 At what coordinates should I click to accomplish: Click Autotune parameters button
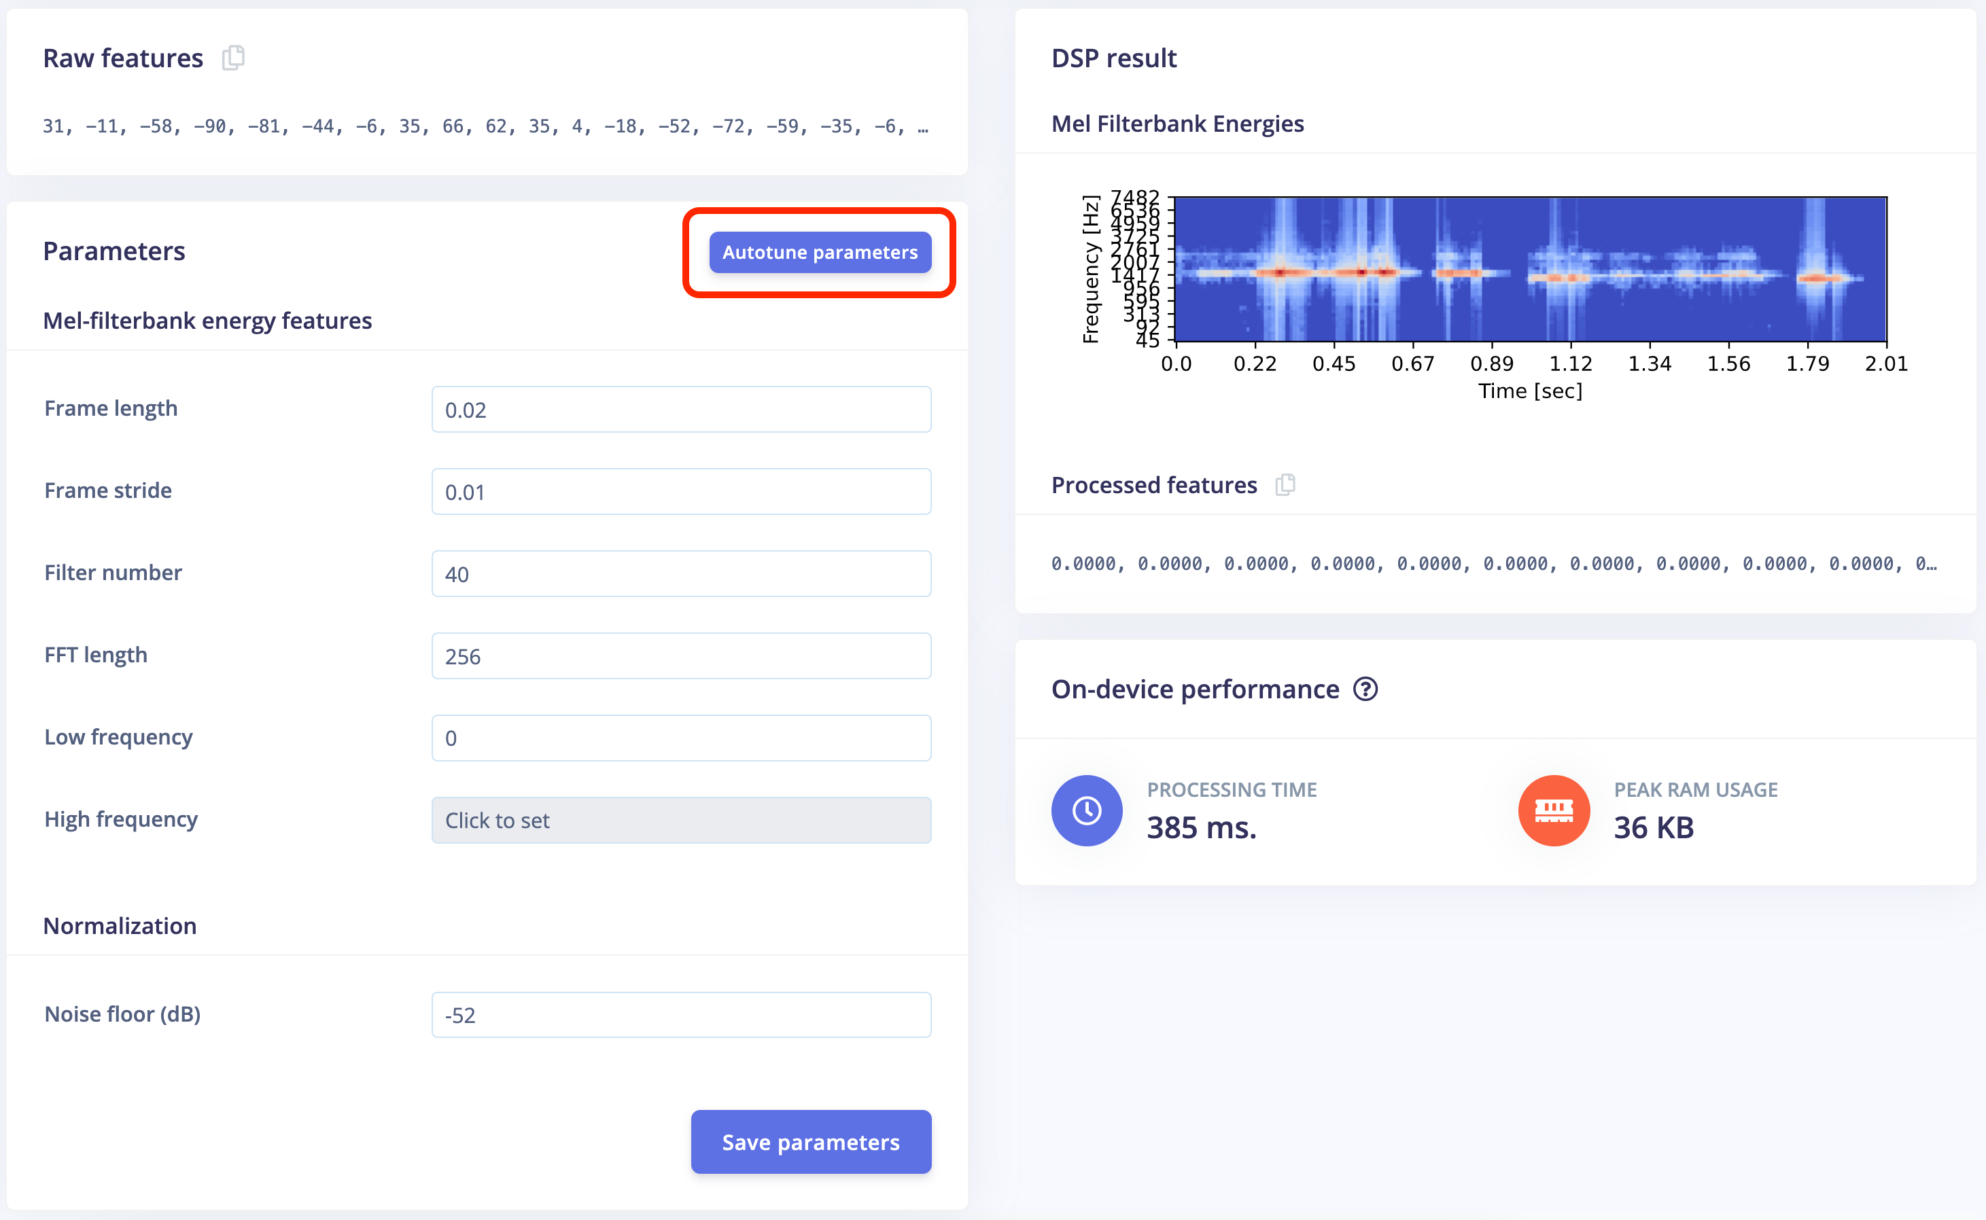pyautogui.click(x=820, y=253)
